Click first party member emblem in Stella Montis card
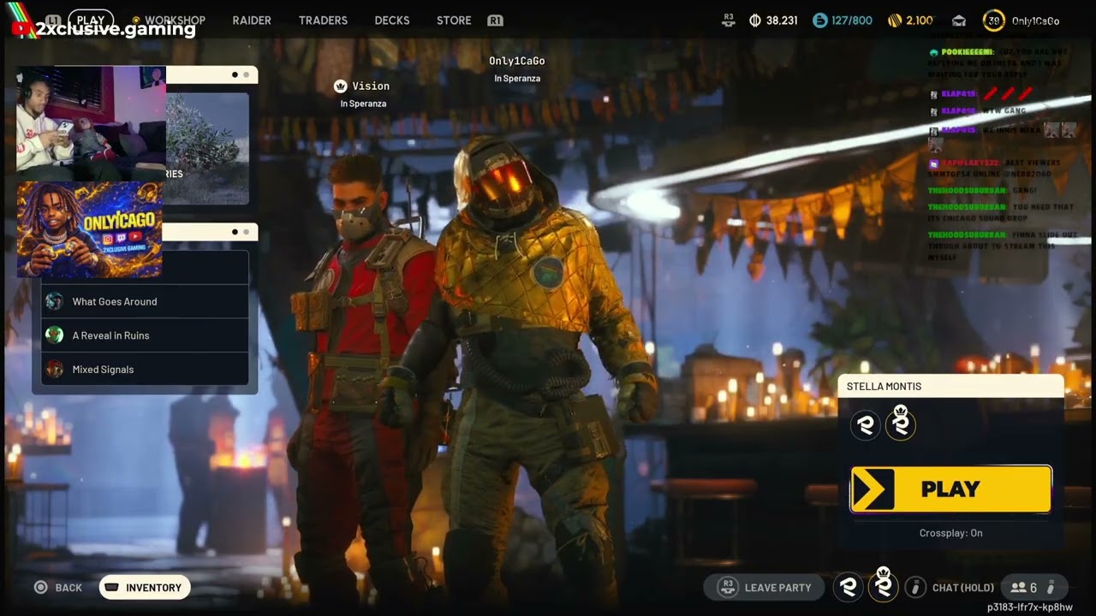1096x616 pixels. (866, 424)
